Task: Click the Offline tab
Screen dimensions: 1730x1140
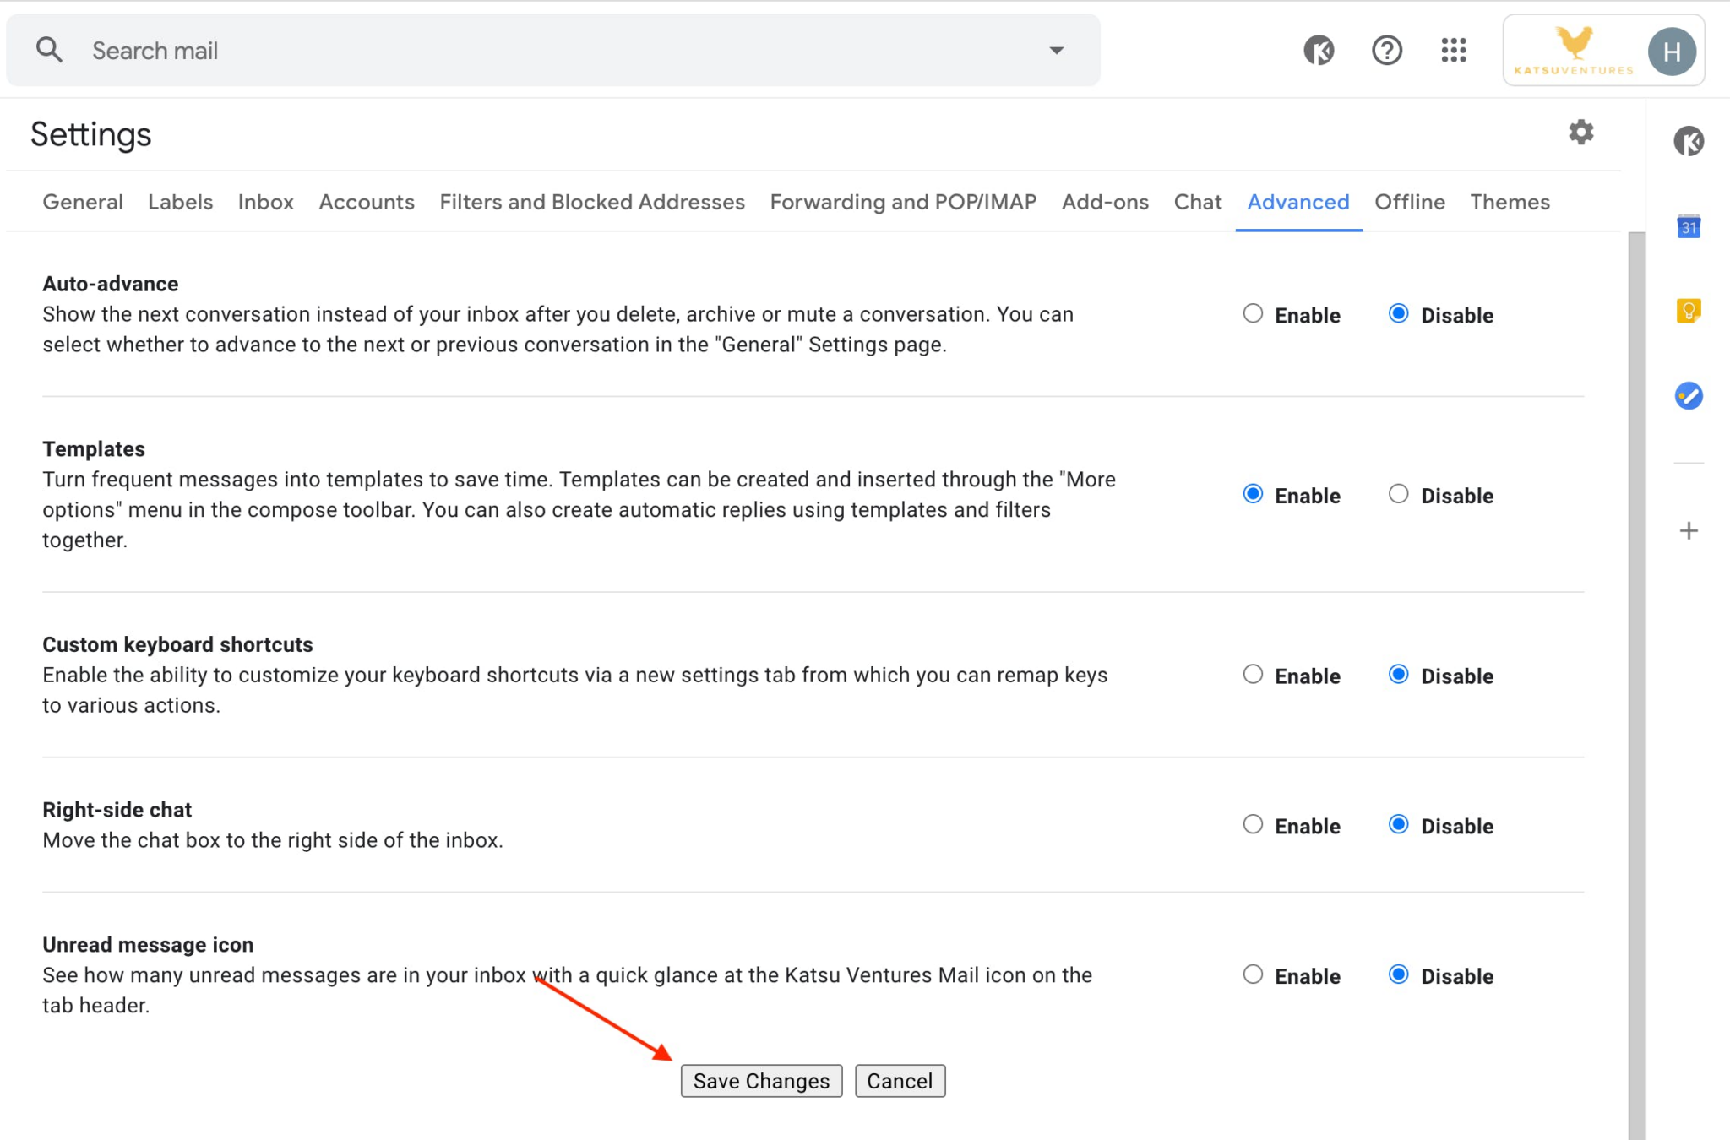Action: click(x=1410, y=201)
